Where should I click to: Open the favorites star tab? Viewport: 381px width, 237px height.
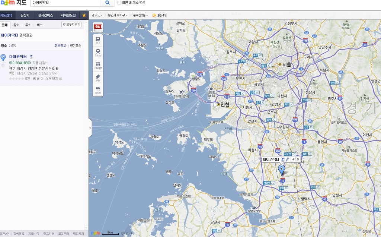pos(84,15)
